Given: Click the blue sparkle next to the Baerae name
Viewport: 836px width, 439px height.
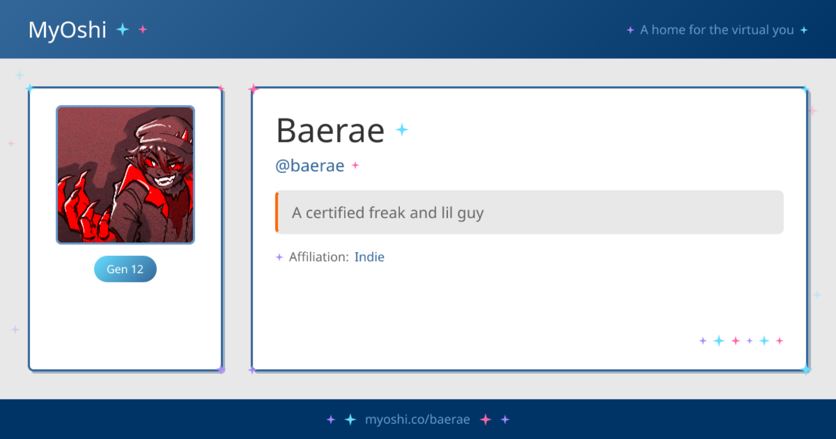Looking at the screenshot, I should (x=402, y=130).
